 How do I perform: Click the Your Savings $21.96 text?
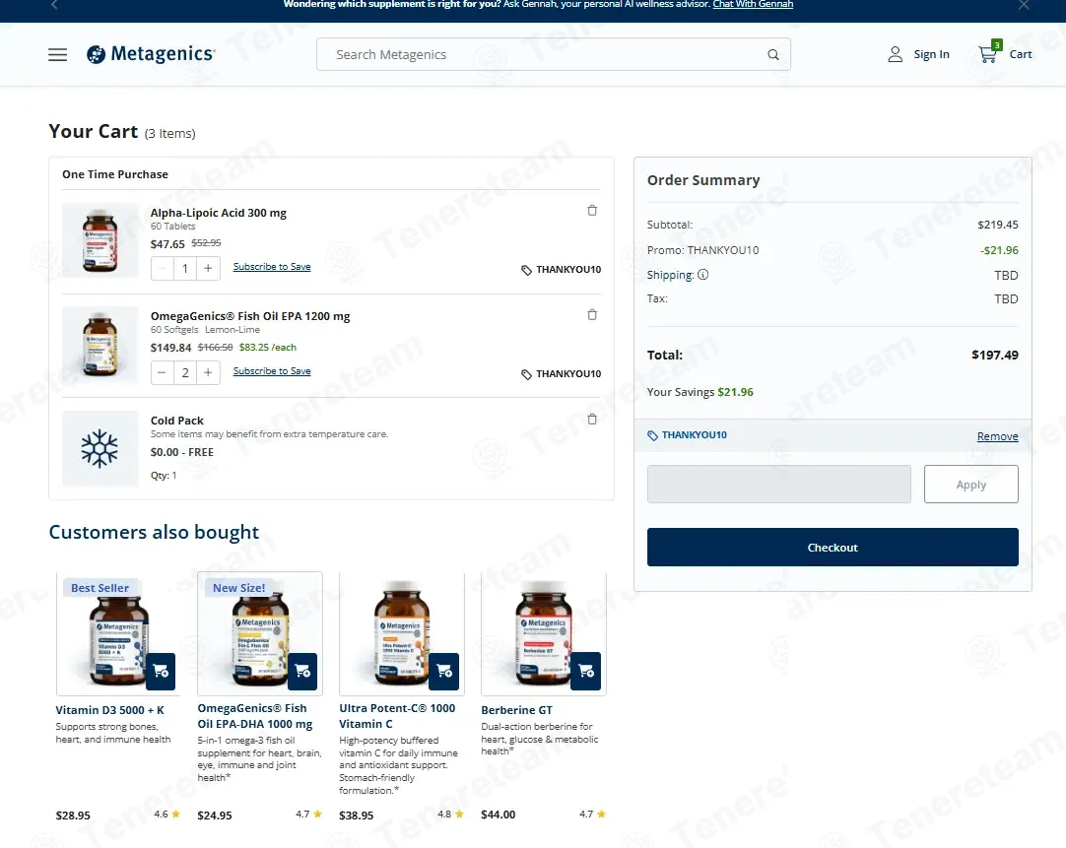click(x=700, y=392)
